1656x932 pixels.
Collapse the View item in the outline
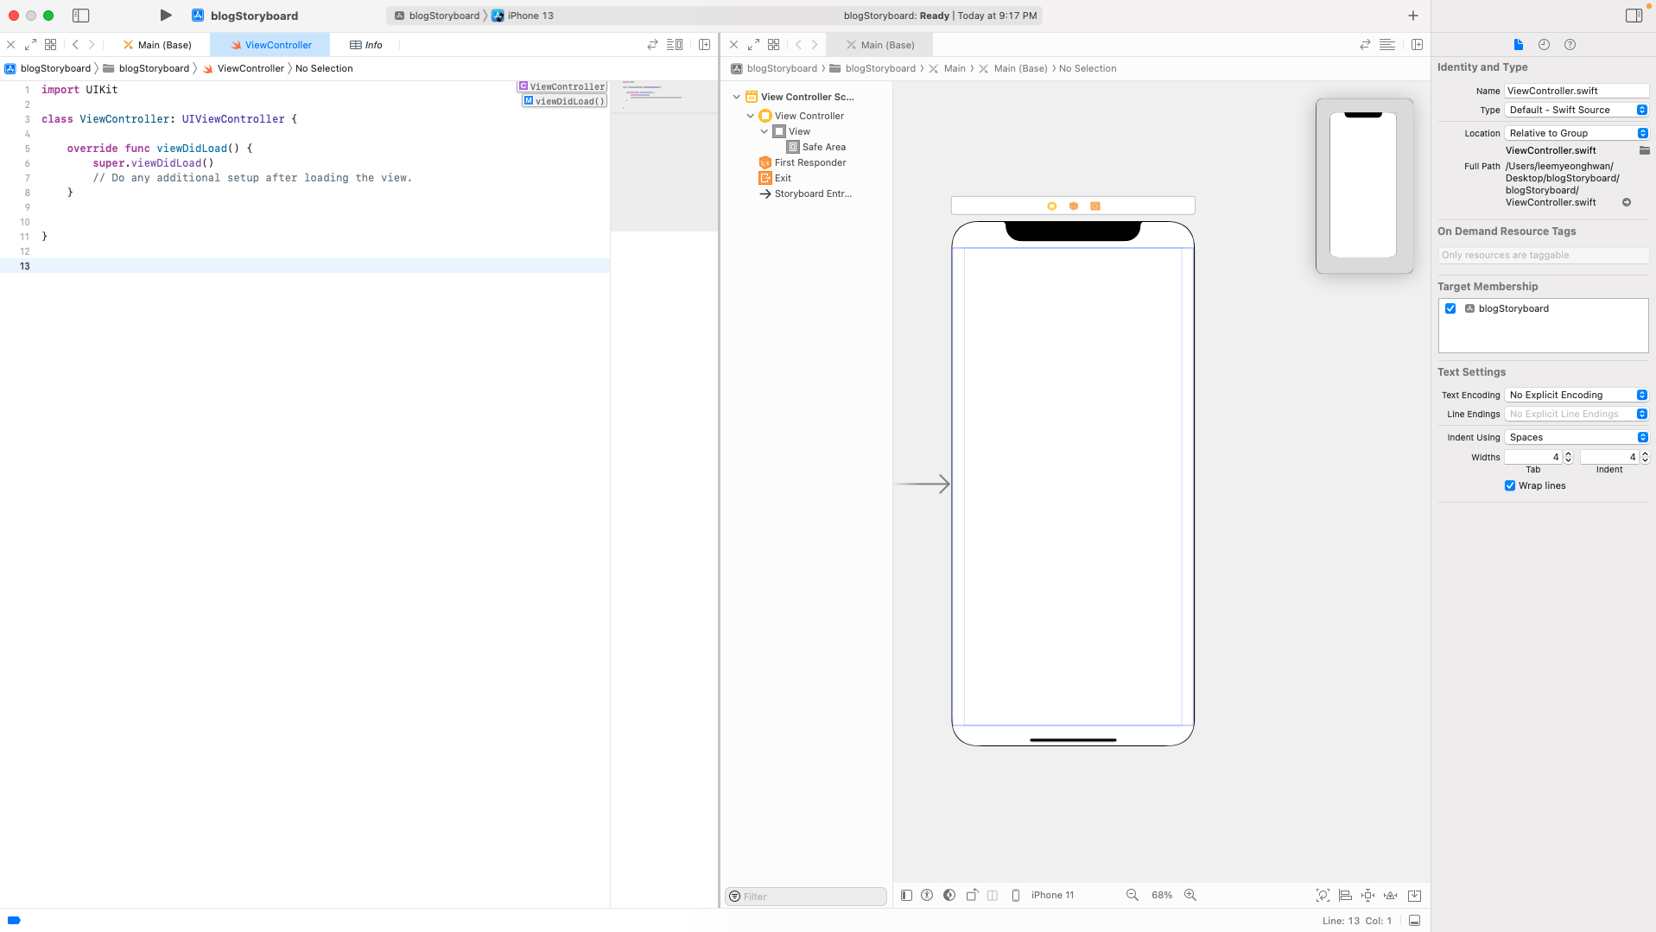765,131
